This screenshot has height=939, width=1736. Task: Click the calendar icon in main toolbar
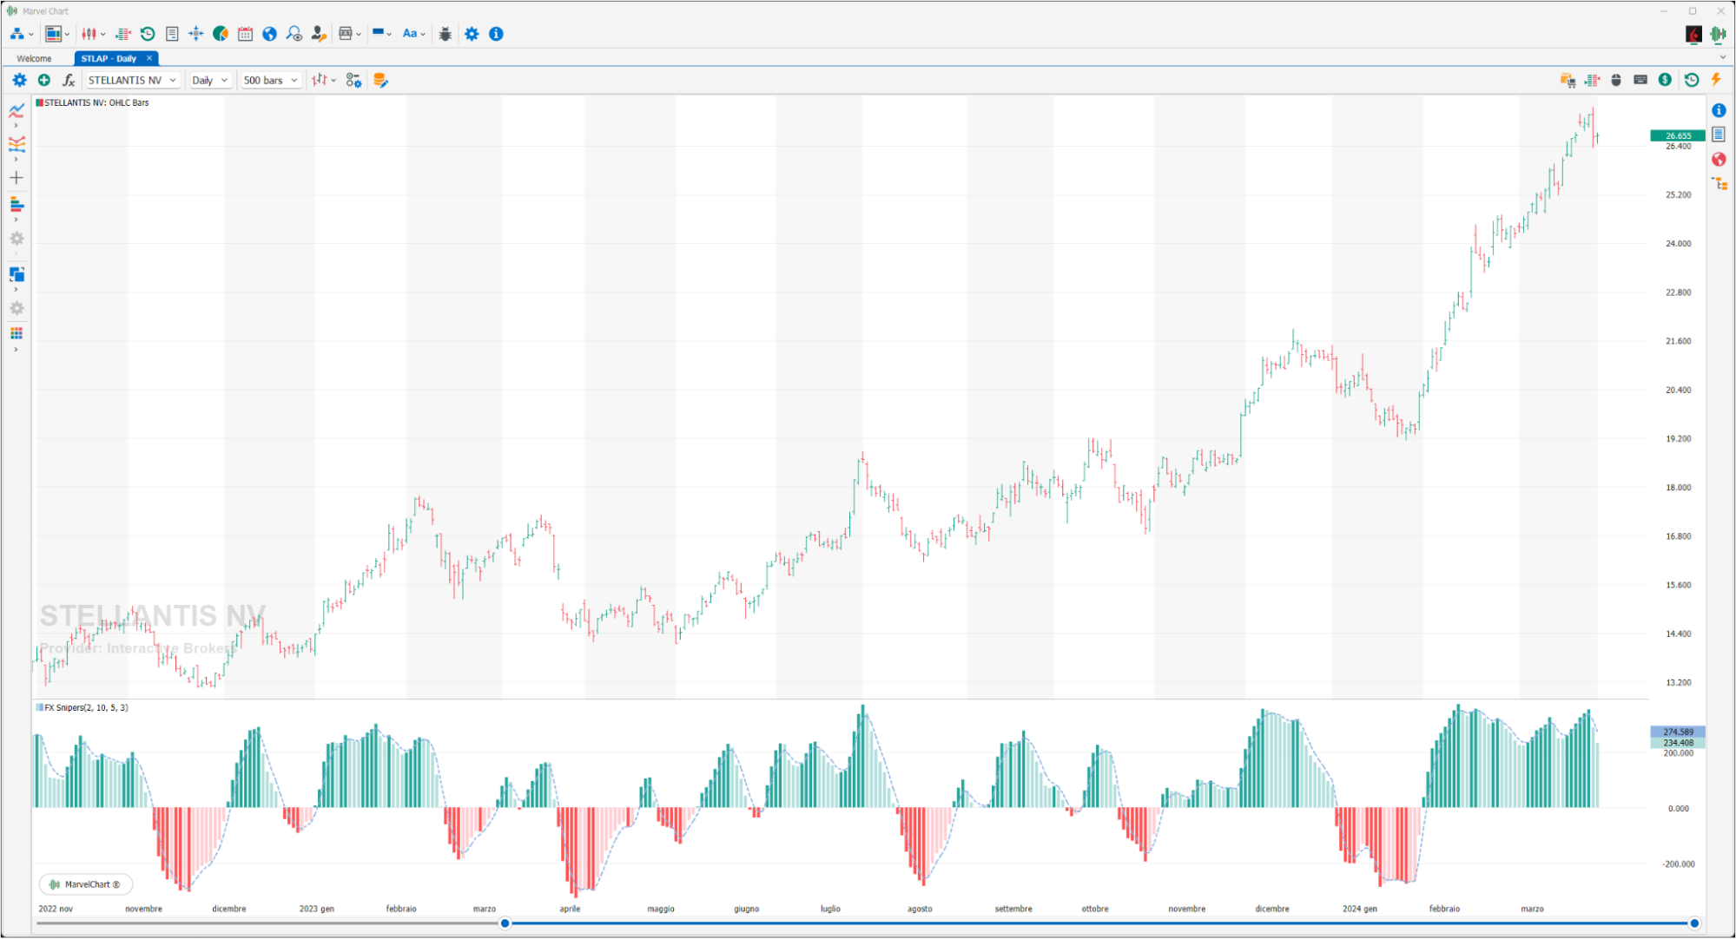pyautogui.click(x=246, y=34)
